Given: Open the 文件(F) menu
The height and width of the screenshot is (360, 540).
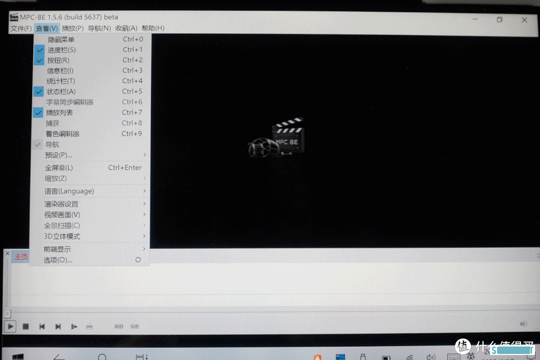Looking at the screenshot, I should pyautogui.click(x=21, y=28).
